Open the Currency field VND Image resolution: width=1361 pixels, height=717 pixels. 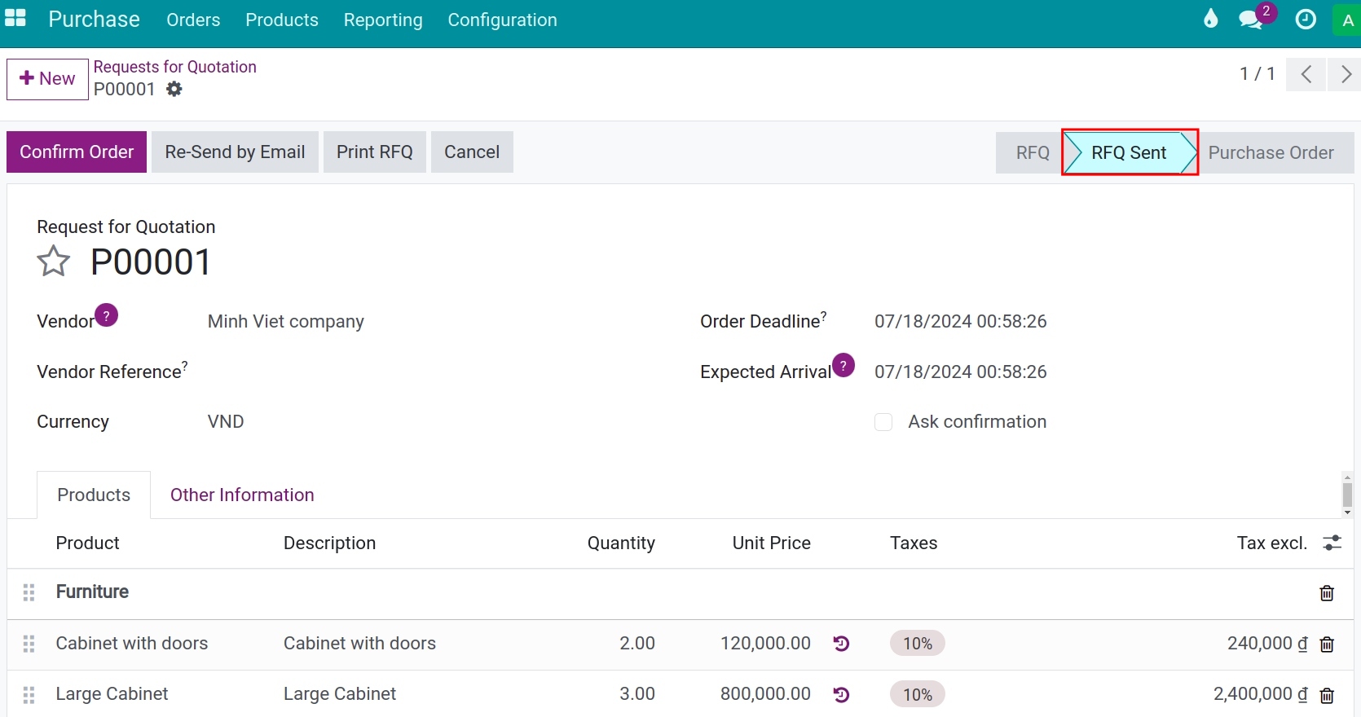pyautogui.click(x=226, y=421)
